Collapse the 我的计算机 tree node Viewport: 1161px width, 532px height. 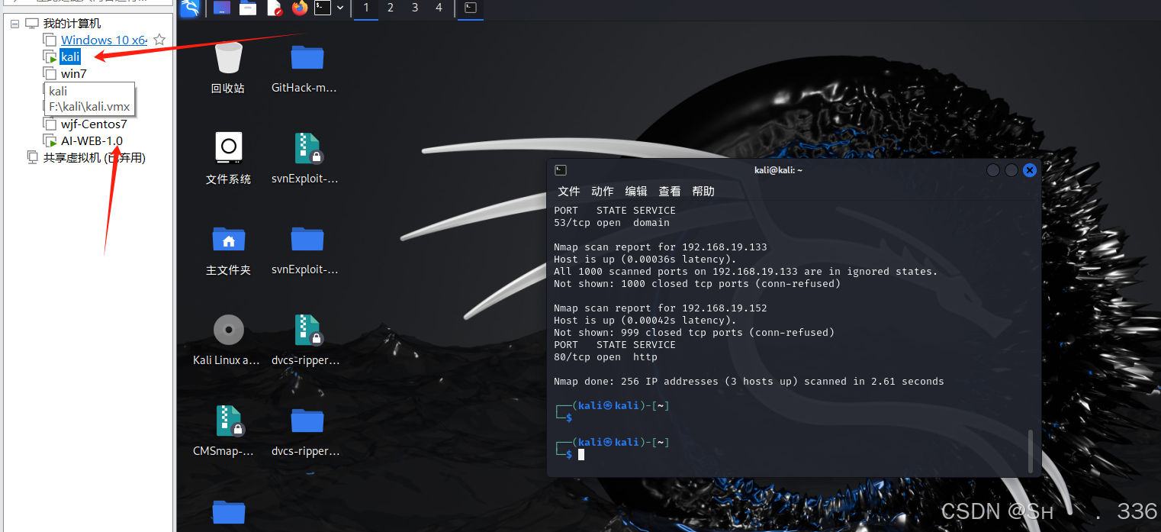pos(15,24)
